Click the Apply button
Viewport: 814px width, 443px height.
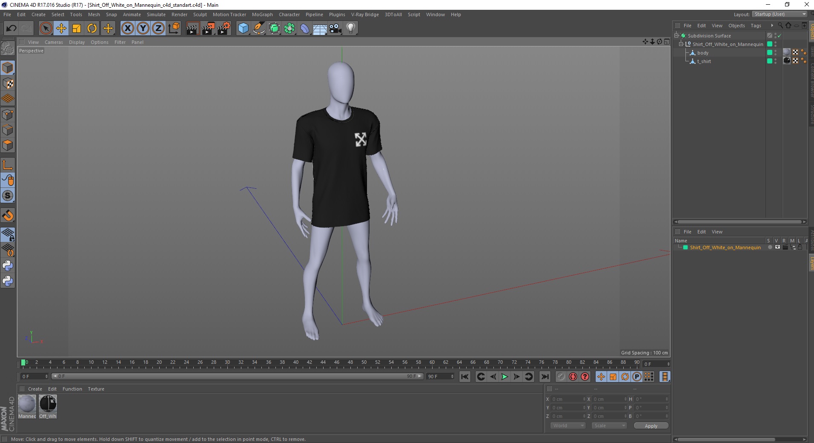(x=651, y=426)
